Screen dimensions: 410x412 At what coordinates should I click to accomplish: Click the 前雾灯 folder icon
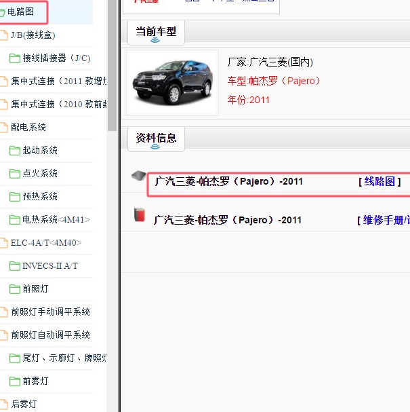pos(15,381)
